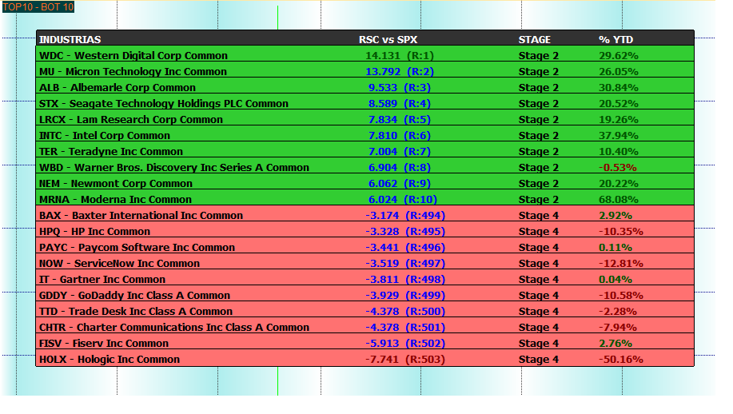The image size is (733, 414).
Task: Click Stage 2 cell in NEM row
Action: pos(539,183)
